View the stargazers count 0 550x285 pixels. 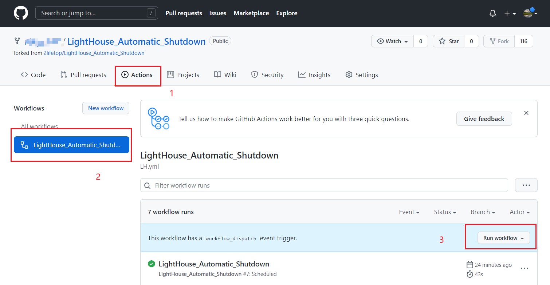point(471,41)
